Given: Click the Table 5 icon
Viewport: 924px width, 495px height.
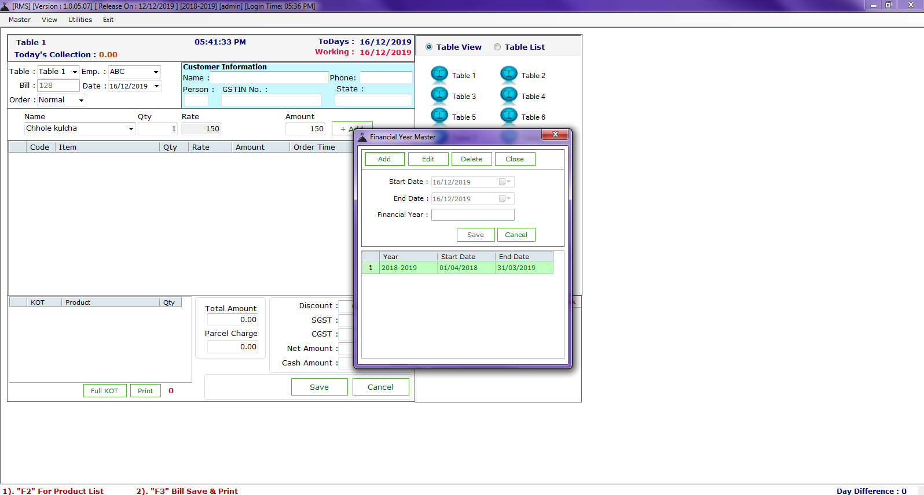Looking at the screenshot, I should click(x=439, y=116).
